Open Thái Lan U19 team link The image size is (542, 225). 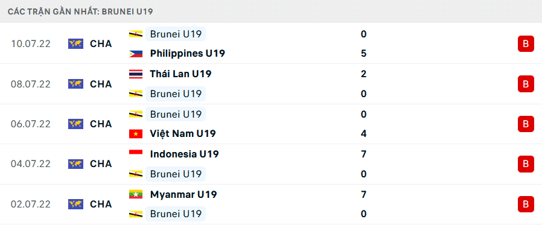coord(181,74)
